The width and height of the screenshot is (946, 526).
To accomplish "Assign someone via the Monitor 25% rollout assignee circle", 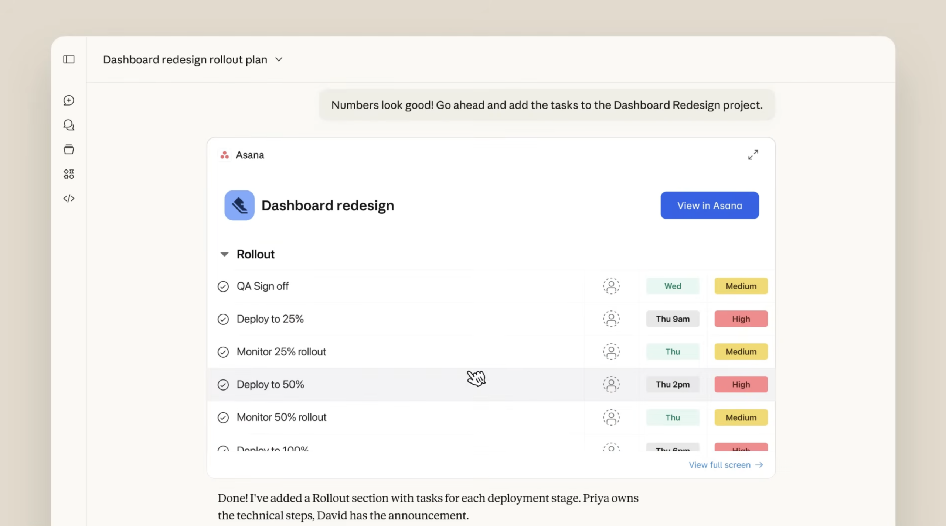I will [611, 351].
